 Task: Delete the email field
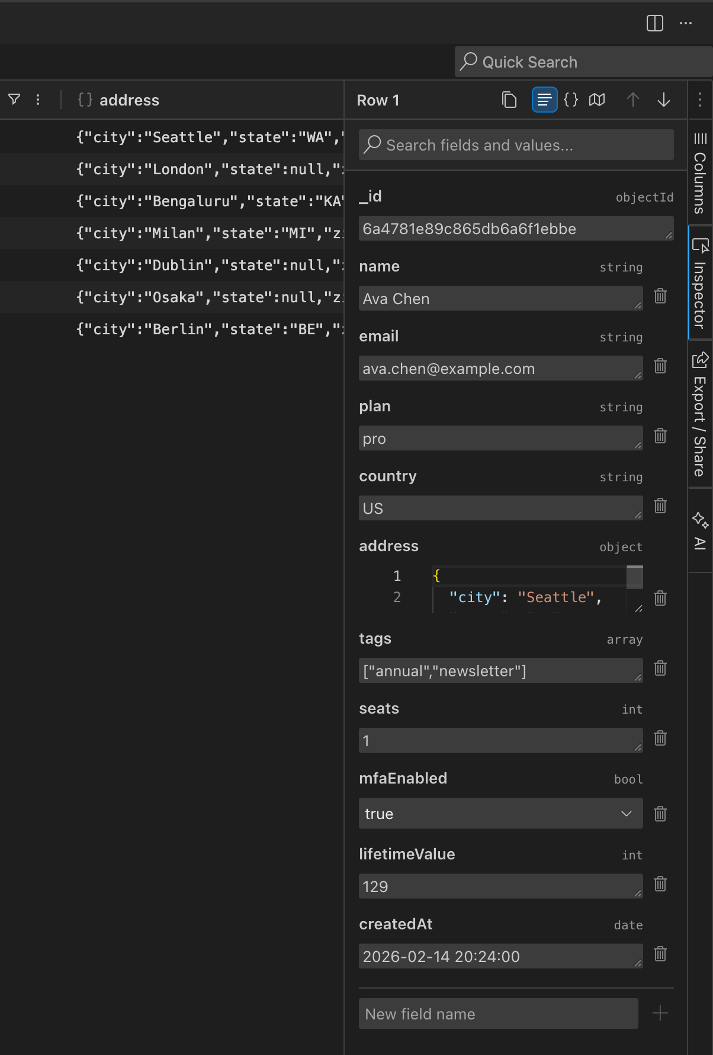660,366
